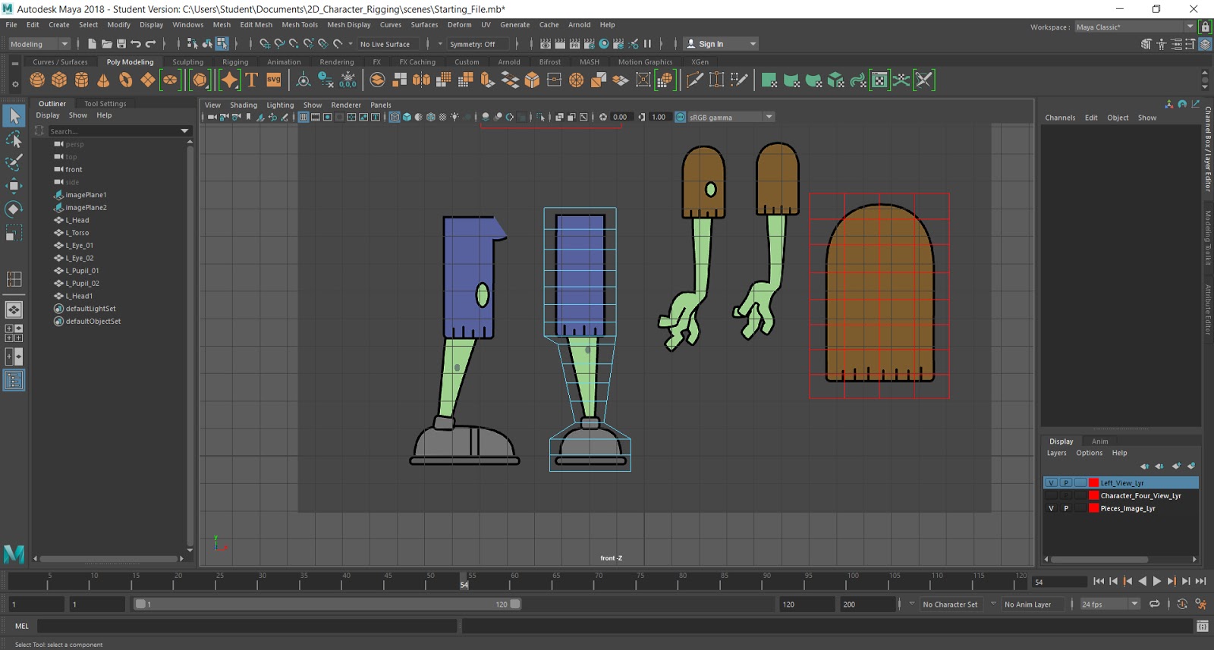1214x650 pixels.
Task: Click the Rotate tool icon
Action: pos(14,209)
